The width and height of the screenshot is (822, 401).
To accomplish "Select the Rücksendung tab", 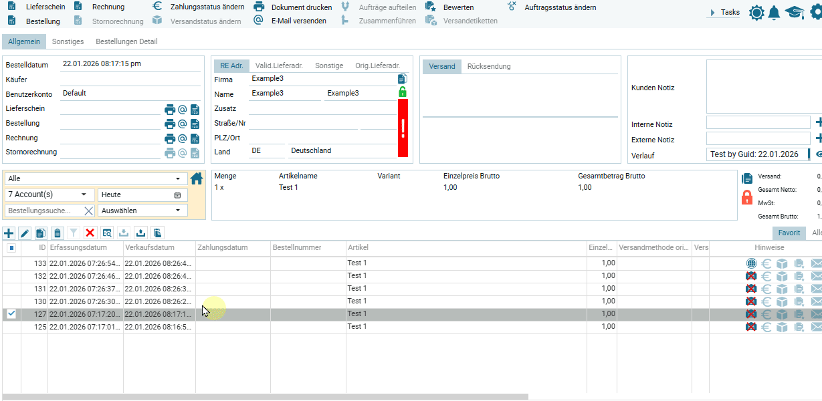I will point(489,66).
